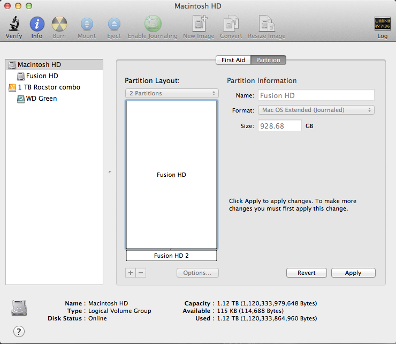Click the hard drive icon near Name info
The image size is (396, 344).
pos(19,308)
